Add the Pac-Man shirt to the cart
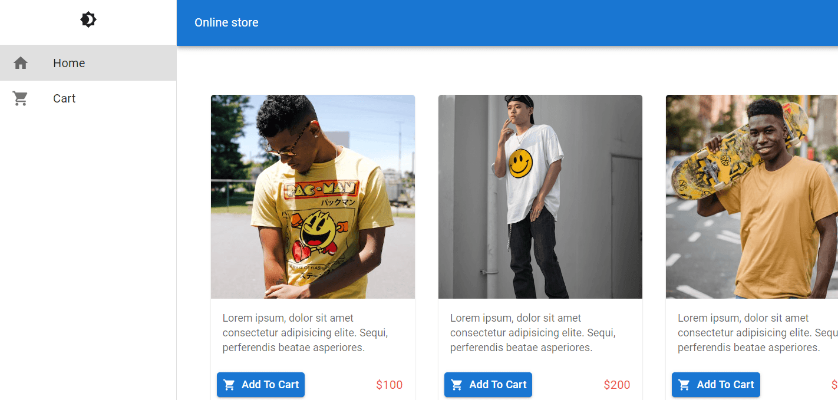Image resolution: width=838 pixels, height=400 pixels. [x=260, y=385]
